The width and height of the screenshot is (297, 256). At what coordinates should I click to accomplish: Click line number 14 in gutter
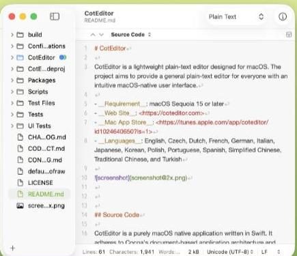(x=85, y=214)
